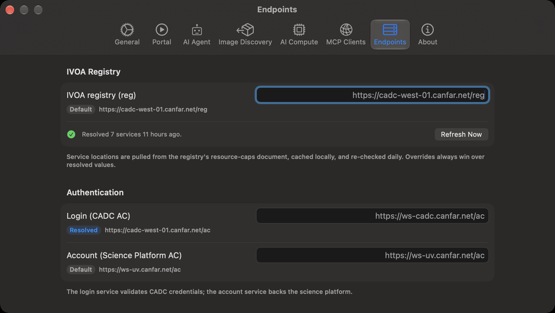Image resolution: width=555 pixels, height=313 pixels.
Task: Click the green resolved status checkmark
Action: click(71, 134)
